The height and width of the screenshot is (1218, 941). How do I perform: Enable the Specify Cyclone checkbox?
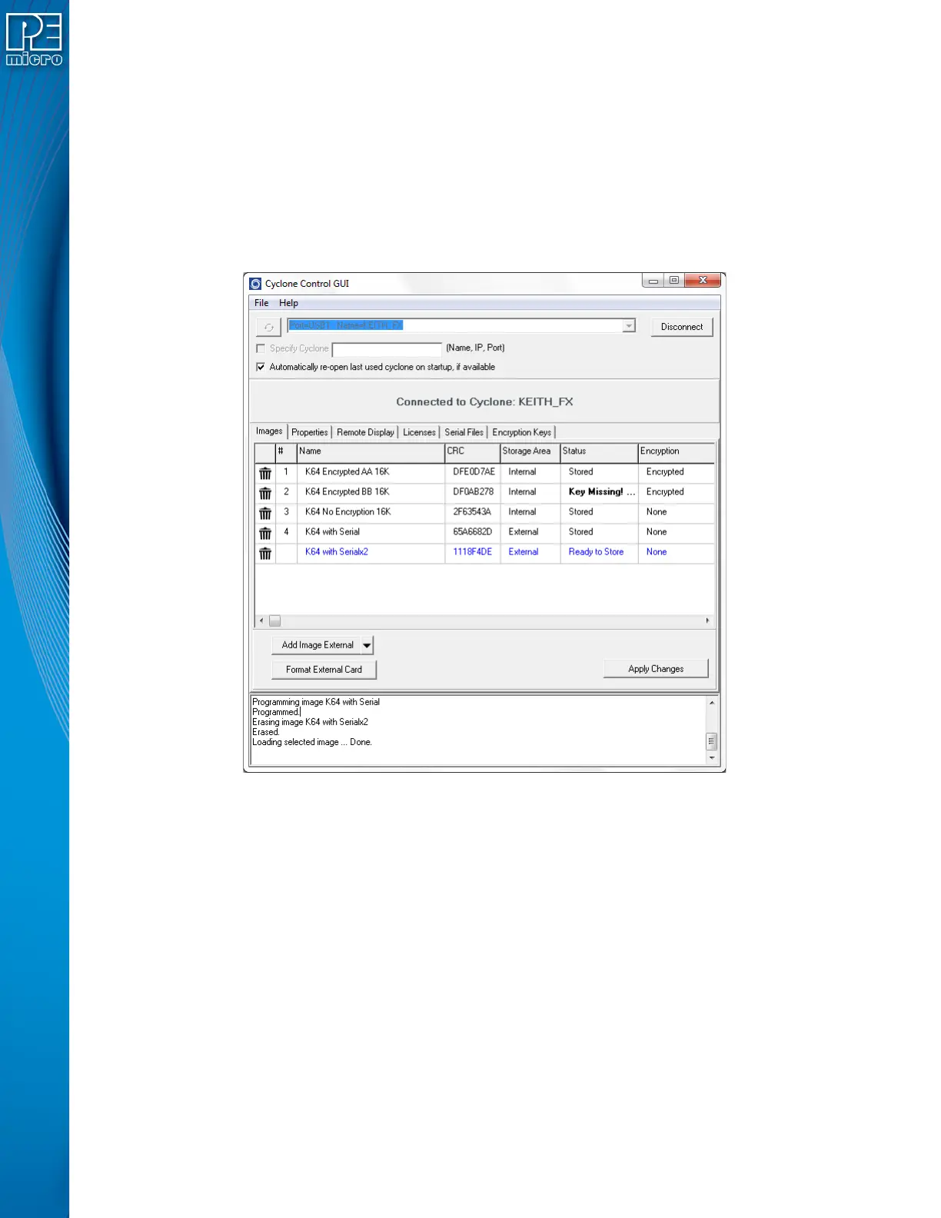[x=261, y=348]
